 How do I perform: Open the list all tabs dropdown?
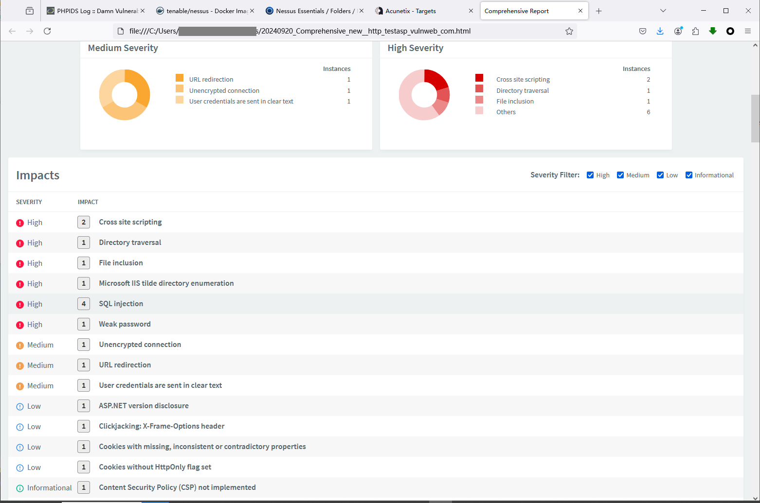pyautogui.click(x=663, y=11)
